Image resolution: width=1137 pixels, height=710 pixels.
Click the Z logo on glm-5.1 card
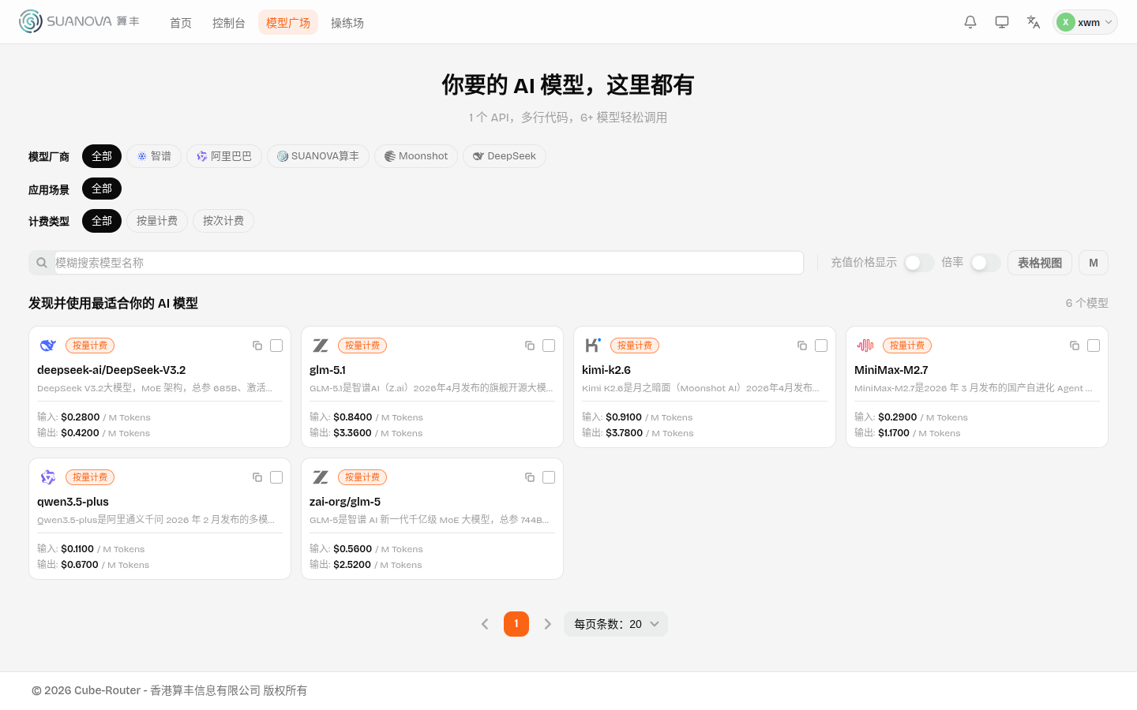(x=321, y=346)
